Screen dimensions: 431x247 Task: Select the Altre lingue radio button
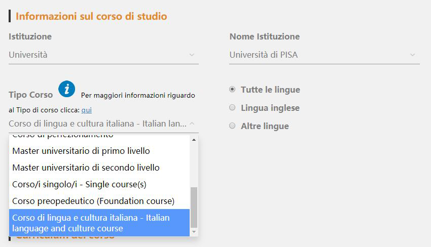click(x=232, y=126)
